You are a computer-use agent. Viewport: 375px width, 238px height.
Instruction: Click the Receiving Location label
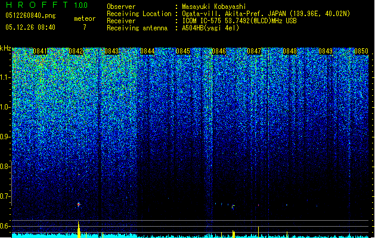pos(139,14)
